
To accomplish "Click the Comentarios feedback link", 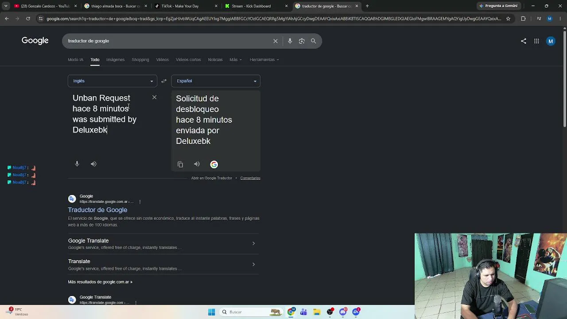I will click(250, 178).
